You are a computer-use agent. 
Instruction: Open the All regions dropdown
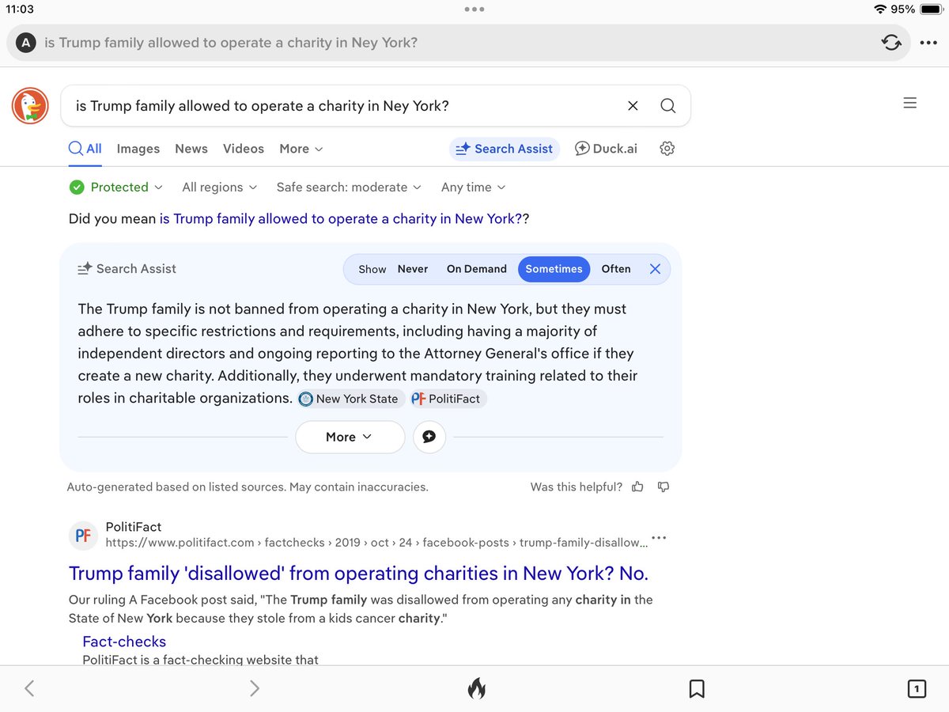[220, 187]
